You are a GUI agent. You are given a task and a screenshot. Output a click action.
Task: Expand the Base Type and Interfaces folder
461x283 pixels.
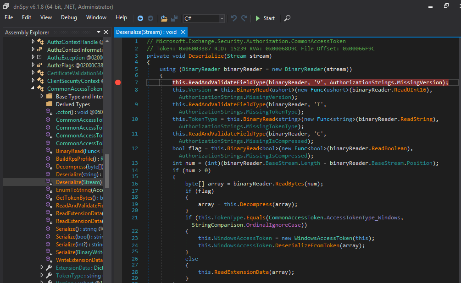pos(42,97)
